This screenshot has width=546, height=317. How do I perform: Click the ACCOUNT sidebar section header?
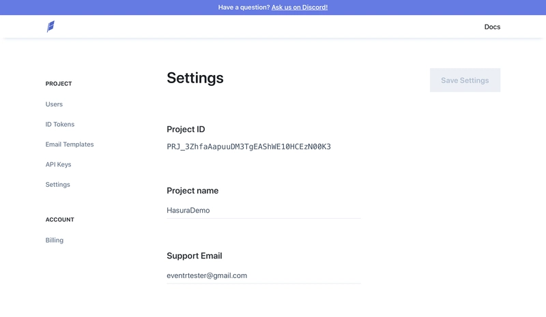tap(60, 220)
